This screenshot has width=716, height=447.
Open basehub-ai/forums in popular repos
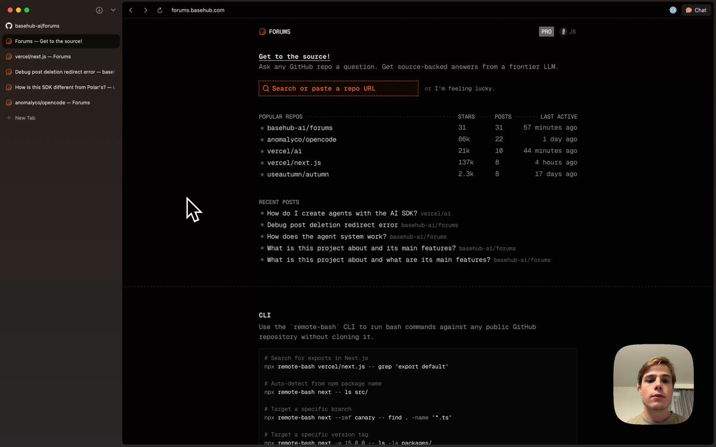click(x=300, y=128)
